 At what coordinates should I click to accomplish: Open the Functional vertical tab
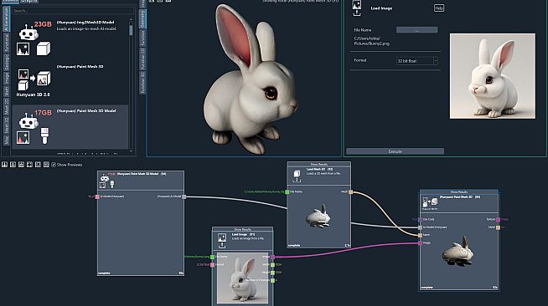click(7, 42)
